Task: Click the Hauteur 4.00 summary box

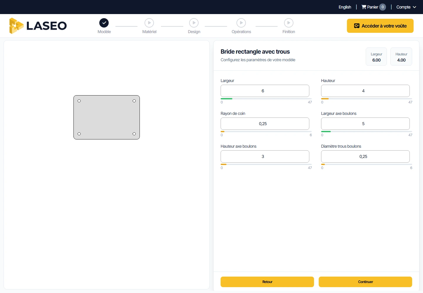Action: 401,57
